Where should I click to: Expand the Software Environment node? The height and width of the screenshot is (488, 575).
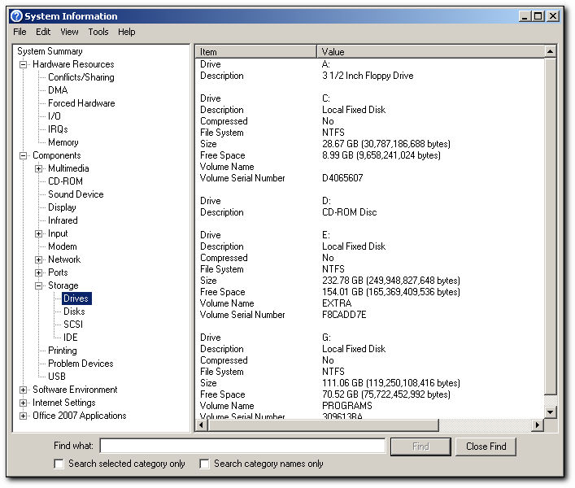tap(23, 390)
